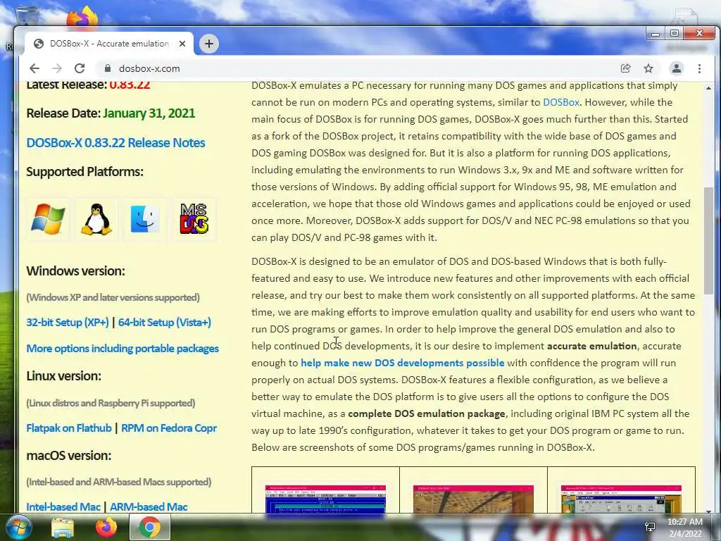This screenshot has width=721, height=541.
Task: Open the Flatpak on Flathub link
Action: pyautogui.click(x=69, y=428)
